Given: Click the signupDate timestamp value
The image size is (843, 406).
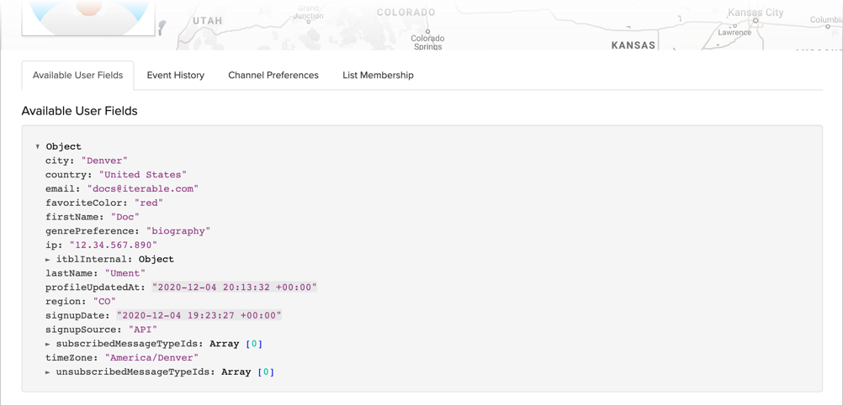Looking at the screenshot, I should 199,316.
